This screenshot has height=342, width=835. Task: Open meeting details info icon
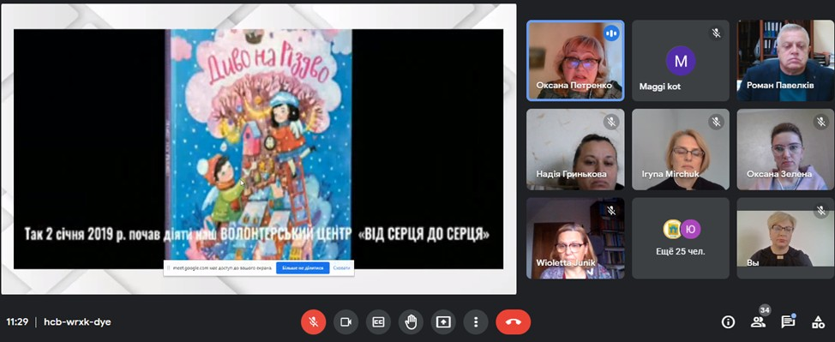tap(728, 321)
